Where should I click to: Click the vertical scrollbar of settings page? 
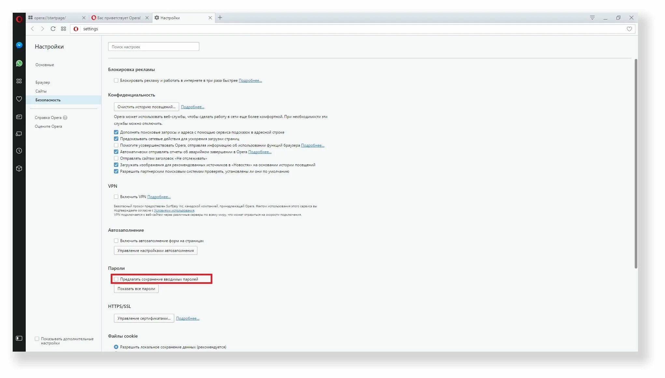636,163
